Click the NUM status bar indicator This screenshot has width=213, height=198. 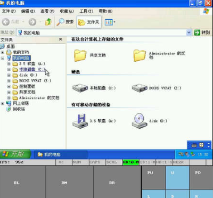point(80,162)
